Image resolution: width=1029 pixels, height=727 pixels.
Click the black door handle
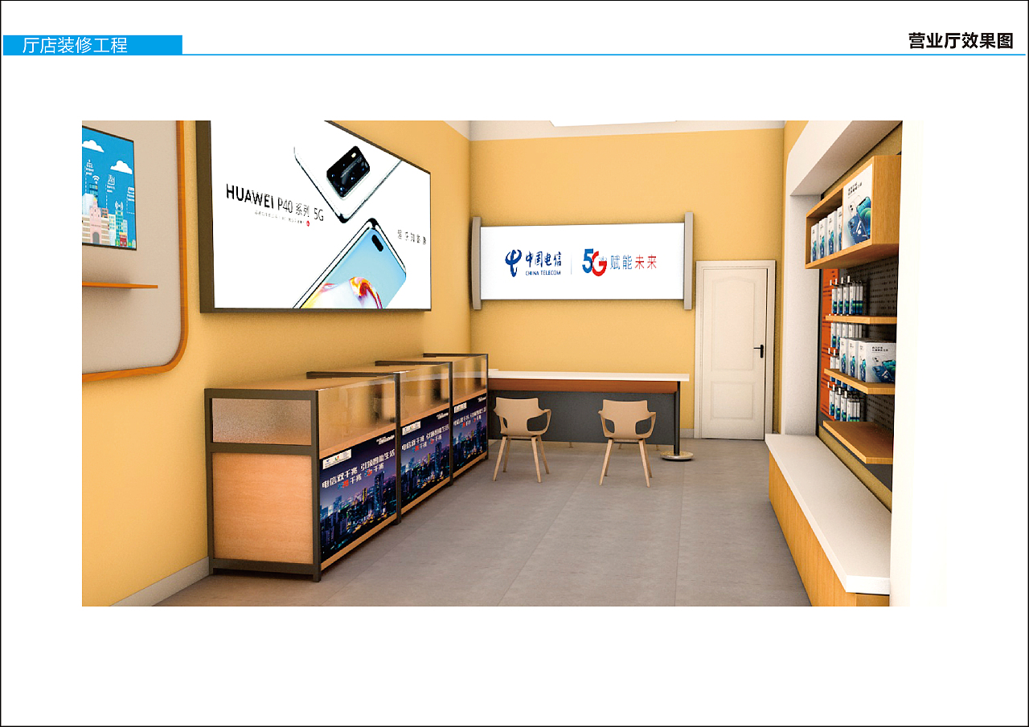pos(760,350)
